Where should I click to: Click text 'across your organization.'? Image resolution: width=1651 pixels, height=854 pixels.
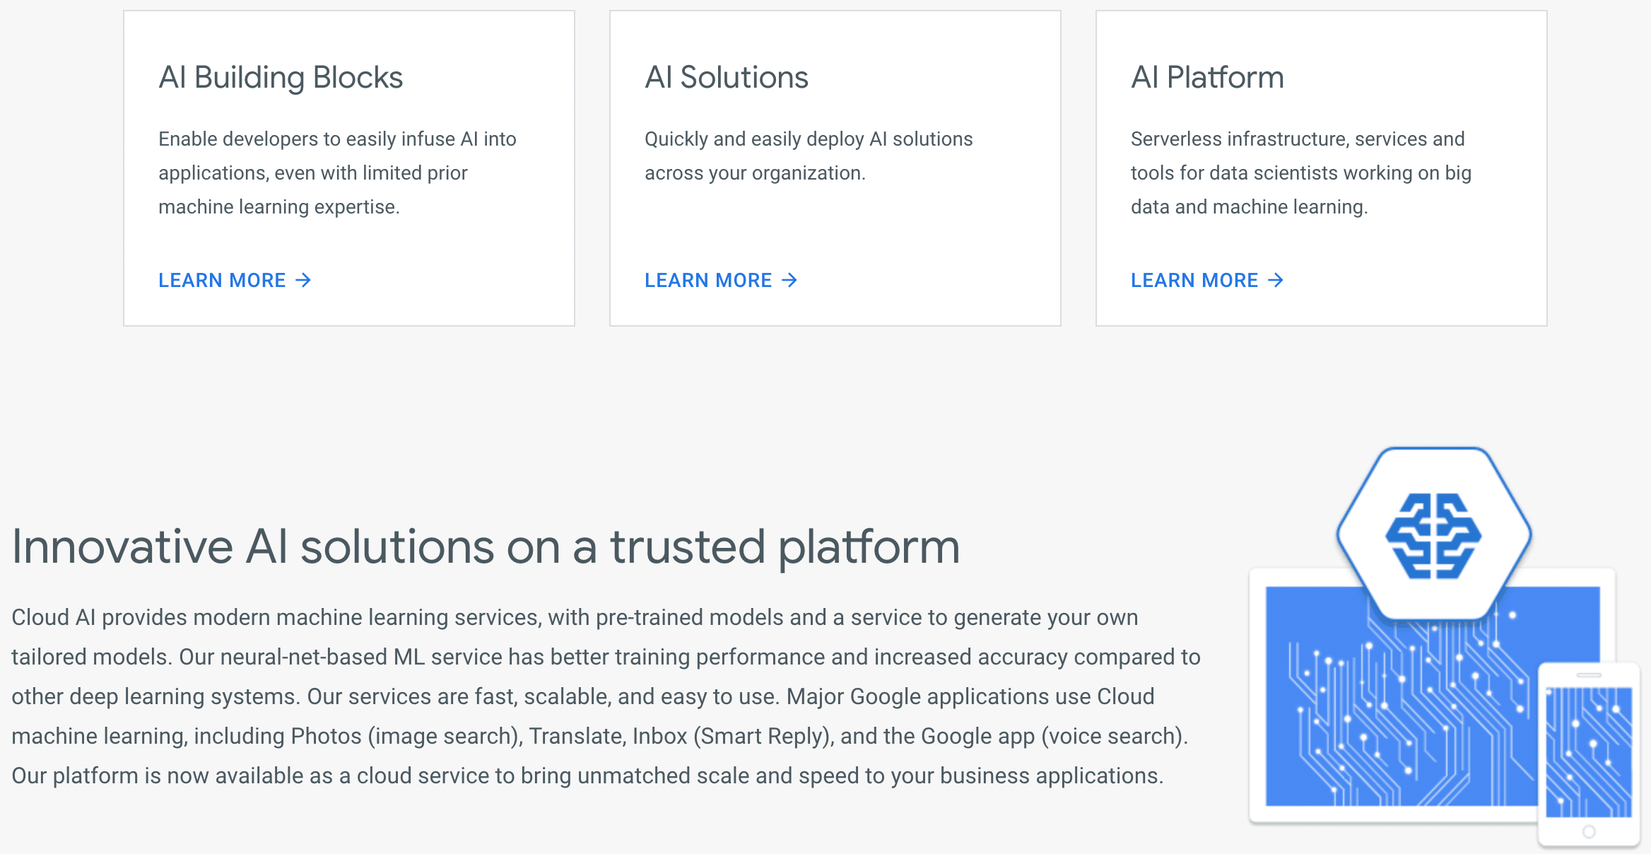coord(755,173)
